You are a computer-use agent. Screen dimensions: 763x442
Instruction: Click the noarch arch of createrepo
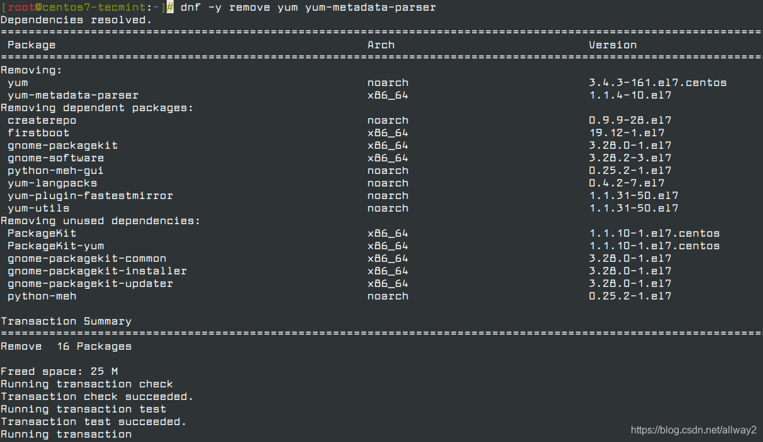388,121
